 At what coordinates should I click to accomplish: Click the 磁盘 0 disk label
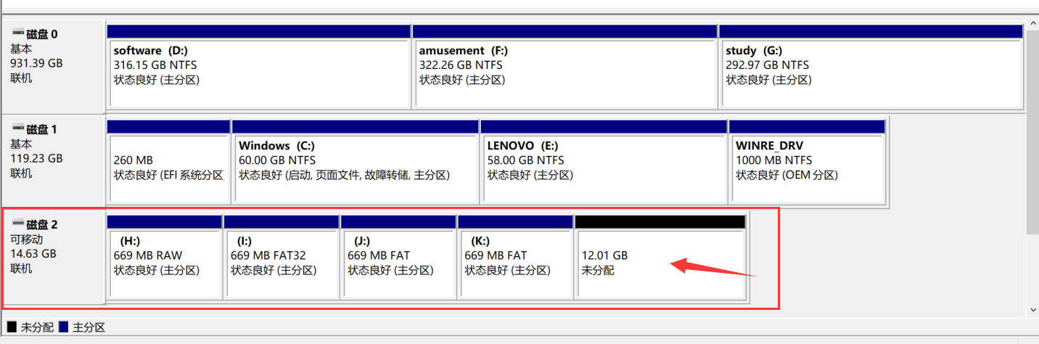pos(42,34)
